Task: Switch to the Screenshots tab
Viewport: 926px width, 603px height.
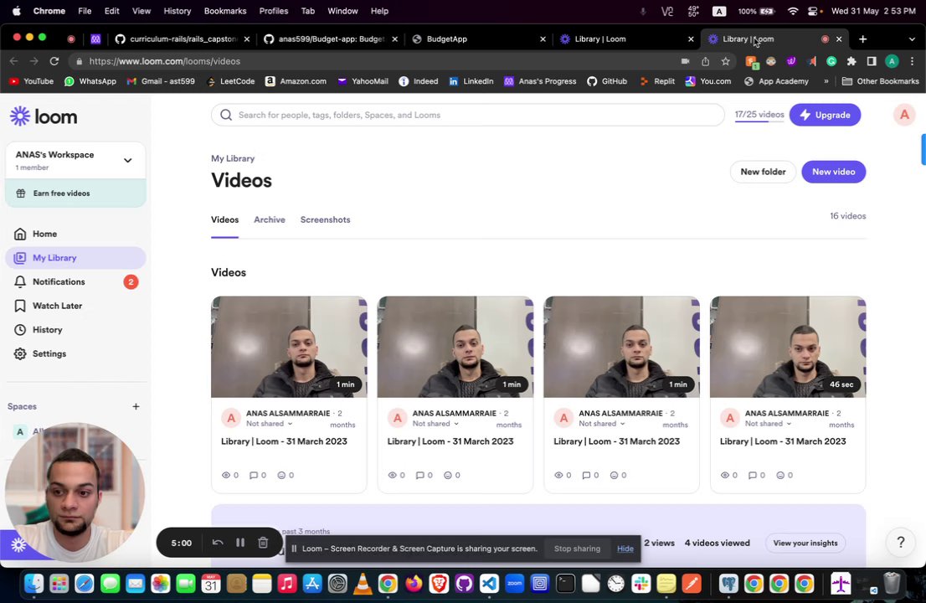Action: coord(326,219)
